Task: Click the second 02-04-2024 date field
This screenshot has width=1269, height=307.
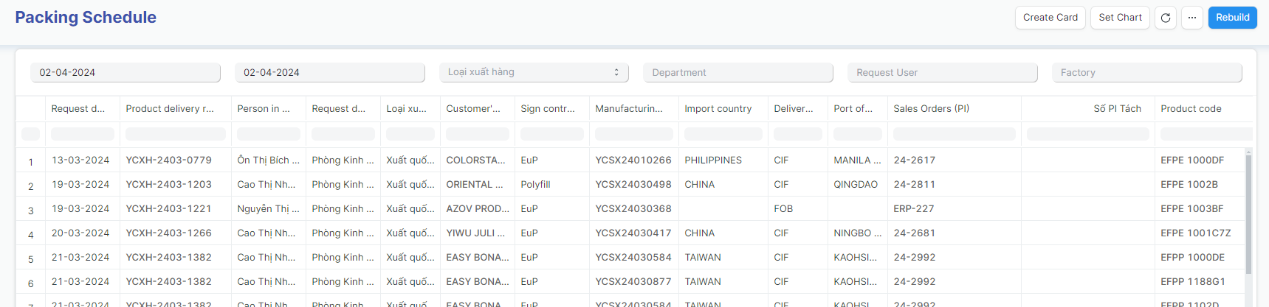Action: coord(330,72)
